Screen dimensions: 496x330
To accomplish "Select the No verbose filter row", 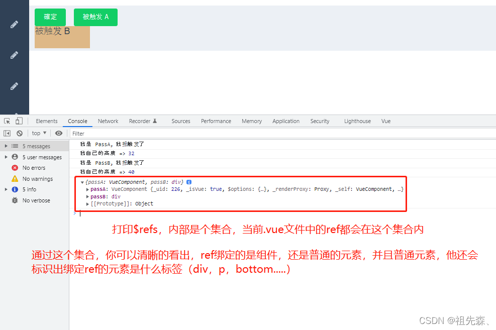I will (x=35, y=200).
